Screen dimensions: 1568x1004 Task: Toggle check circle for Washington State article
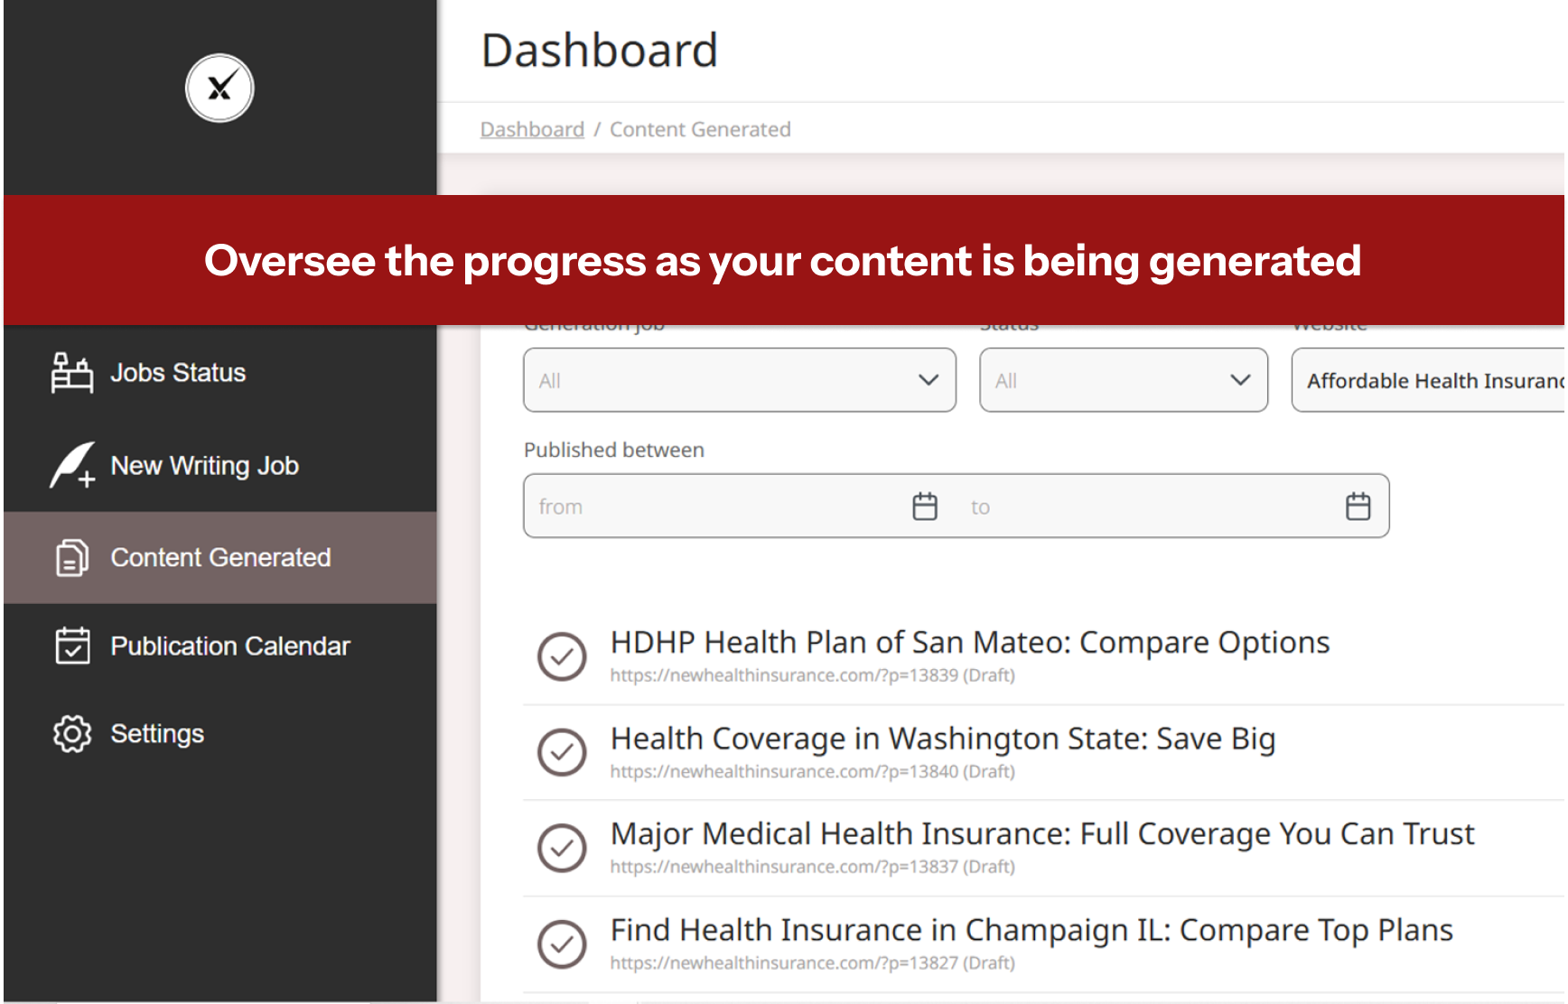tap(562, 752)
